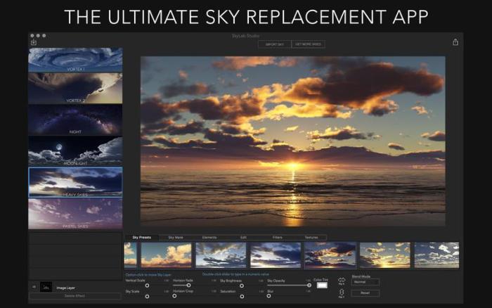The height and width of the screenshot is (308, 492).
Task: Open the Elements tab
Action: (x=209, y=238)
